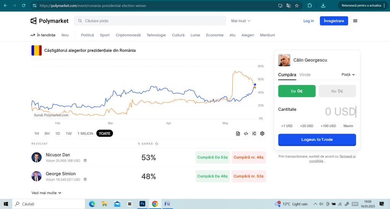This screenshot has height=209, width=390.
Task: Click the document icon below the chart
Action: 238,134
